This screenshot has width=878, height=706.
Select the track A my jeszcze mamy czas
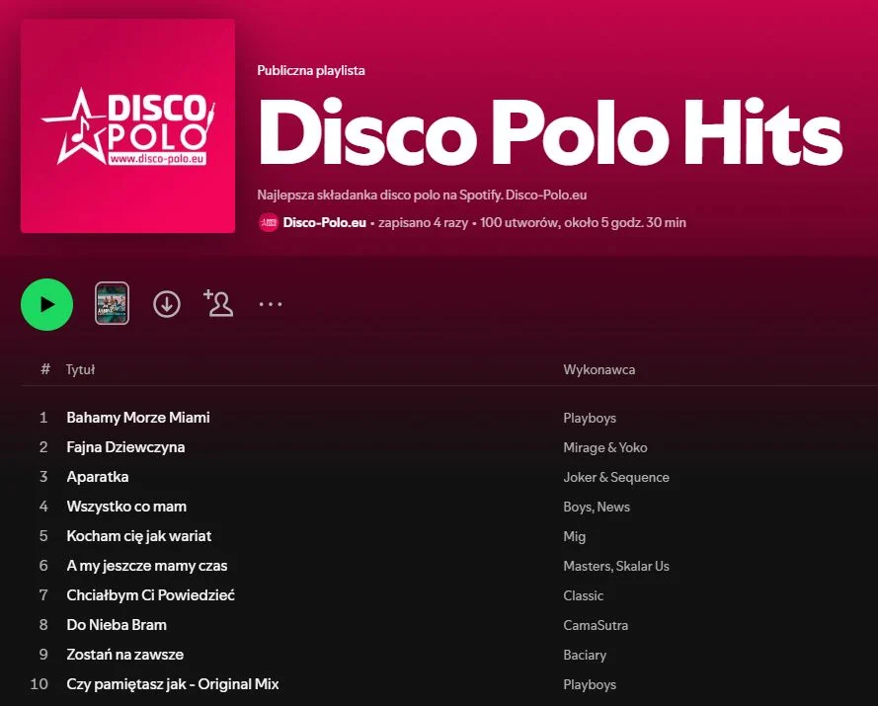click(x=147, y=566)
